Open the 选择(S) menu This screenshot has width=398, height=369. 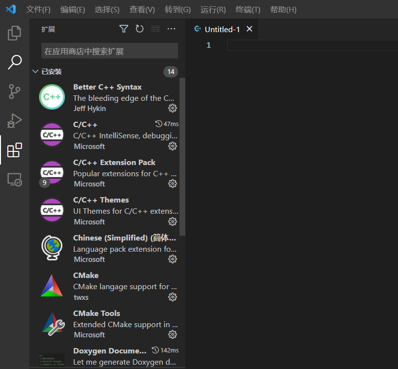107,10
